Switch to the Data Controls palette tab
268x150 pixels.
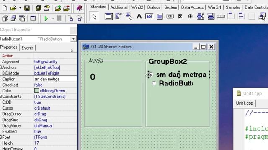(x=256, y=7)
